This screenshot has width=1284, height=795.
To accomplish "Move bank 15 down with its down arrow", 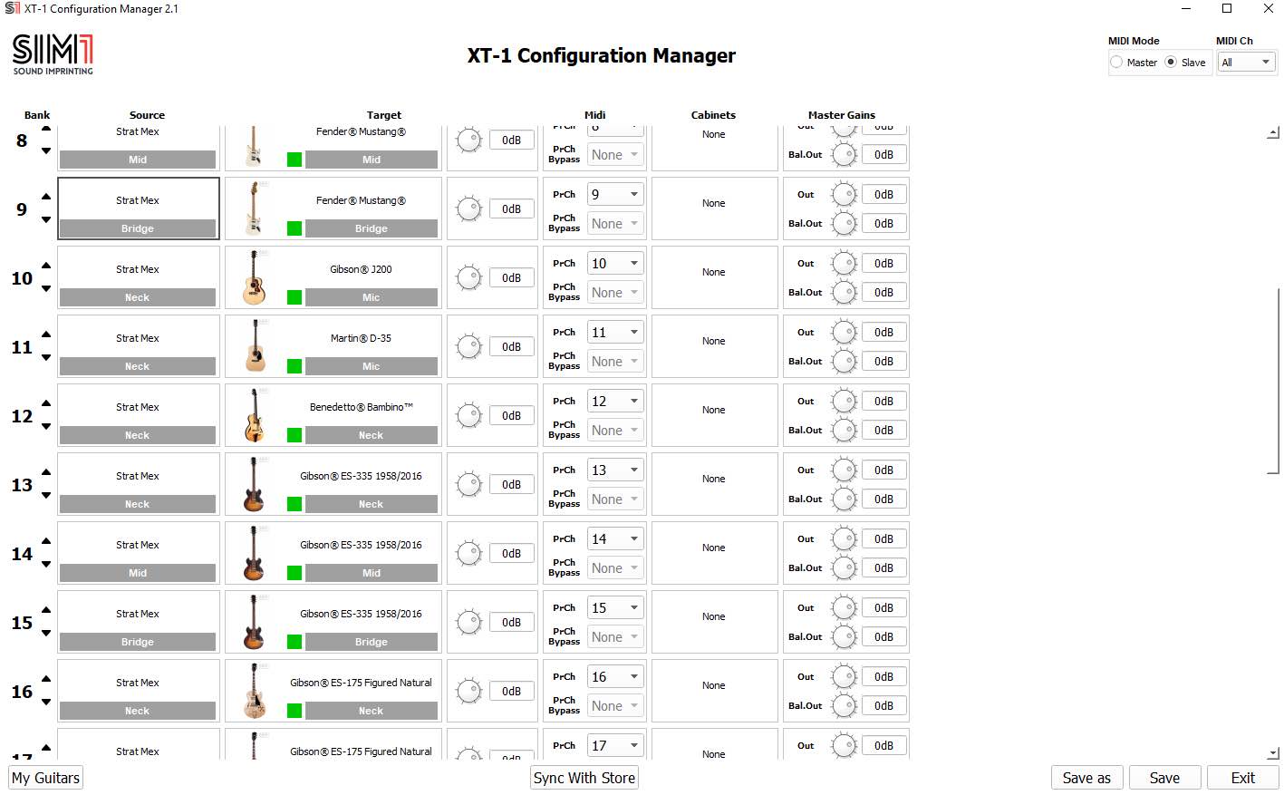I will pos(46,634).
